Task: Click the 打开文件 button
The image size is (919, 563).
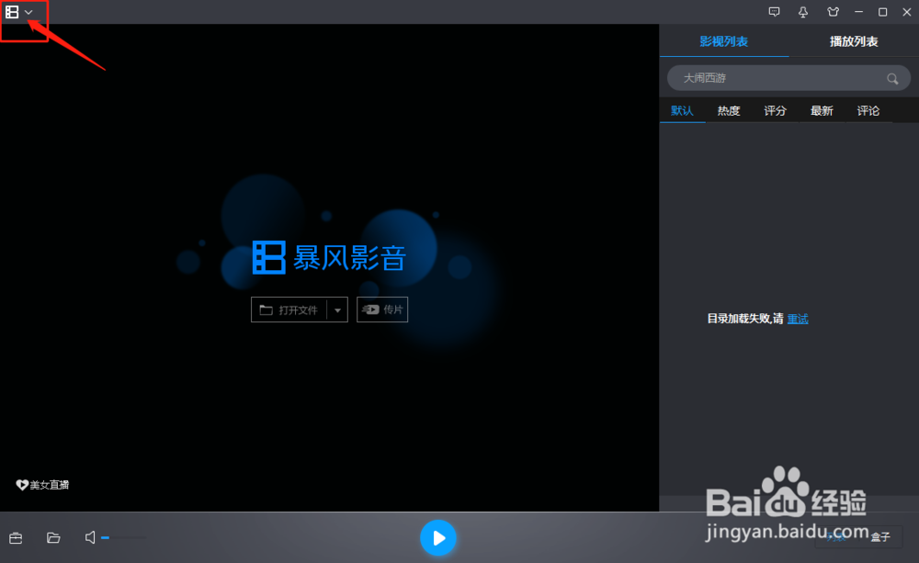Action: (289, 310)
